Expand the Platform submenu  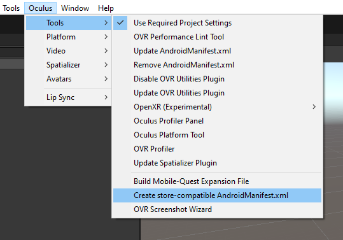69,37
